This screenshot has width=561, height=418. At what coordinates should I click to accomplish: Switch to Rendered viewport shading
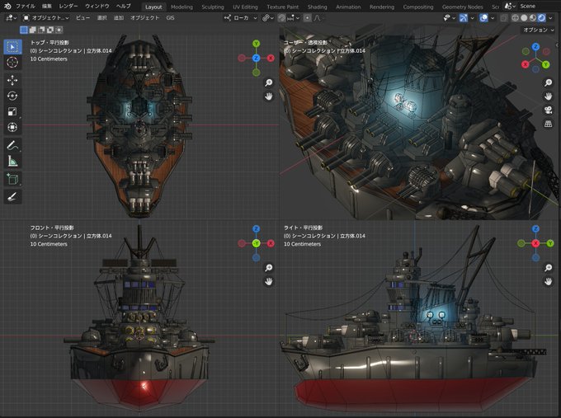click(x=542, y=18)
